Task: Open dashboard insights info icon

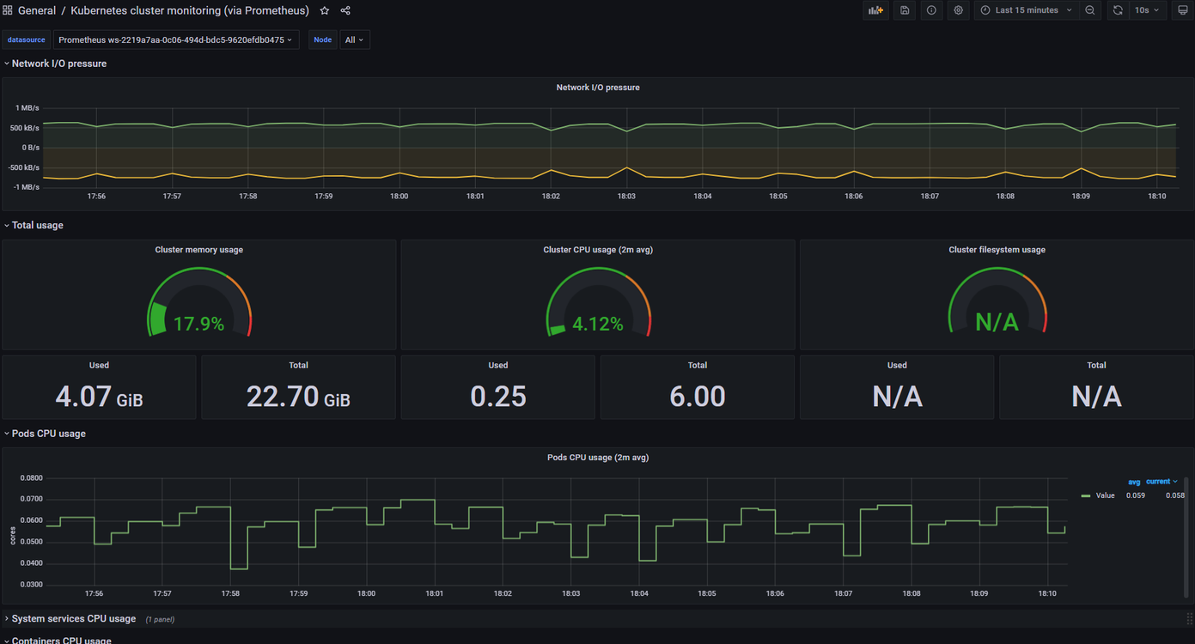Action: pyautogui.click(x=931, y=10)
